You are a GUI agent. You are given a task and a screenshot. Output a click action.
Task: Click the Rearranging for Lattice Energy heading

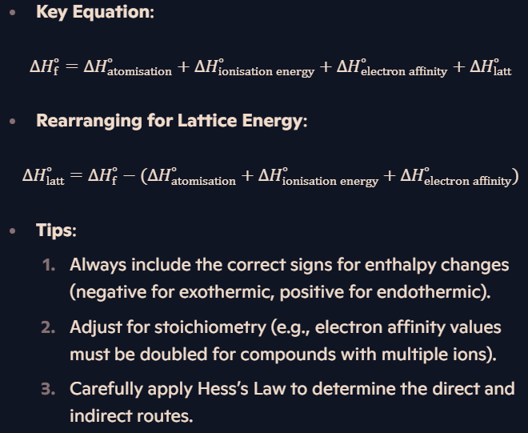pos(172,121)
